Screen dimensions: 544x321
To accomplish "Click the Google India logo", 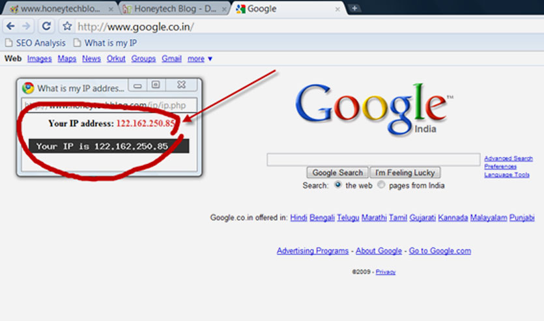I will tap(374, 109).
